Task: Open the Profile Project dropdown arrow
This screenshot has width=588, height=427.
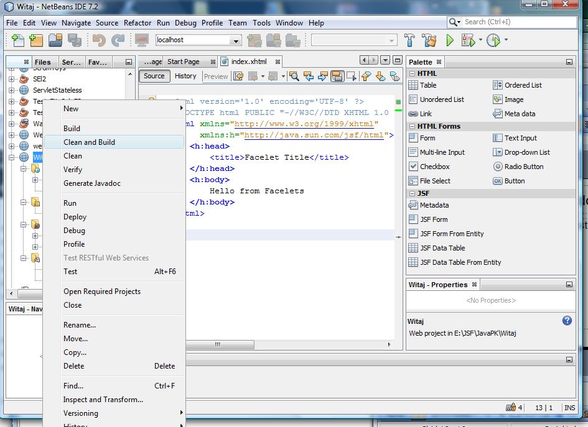Action: [506, 40]
